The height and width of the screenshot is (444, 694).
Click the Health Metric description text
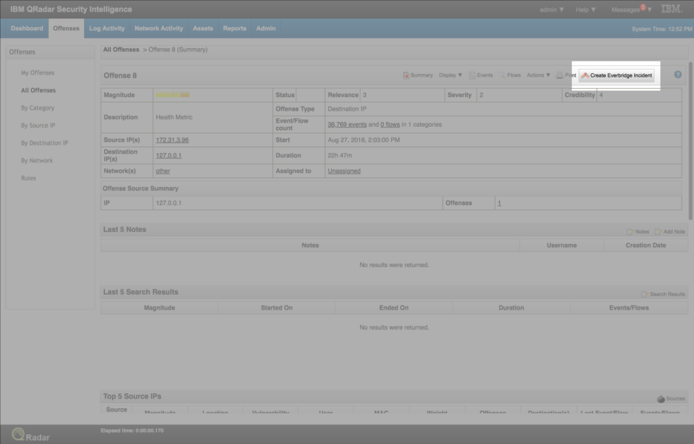(x=174, y=117)
